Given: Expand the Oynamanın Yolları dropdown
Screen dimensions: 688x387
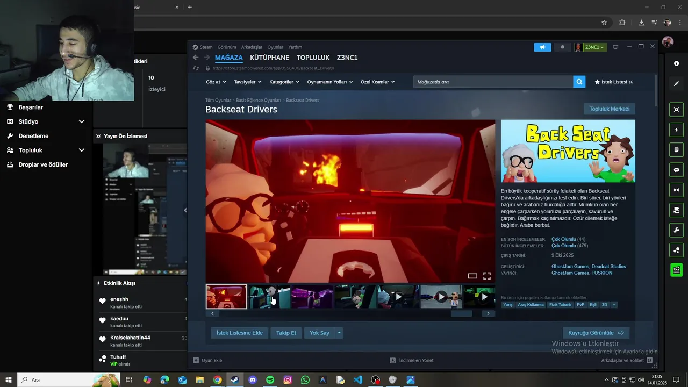Looking at the screenshot, I should click(329, 82).
